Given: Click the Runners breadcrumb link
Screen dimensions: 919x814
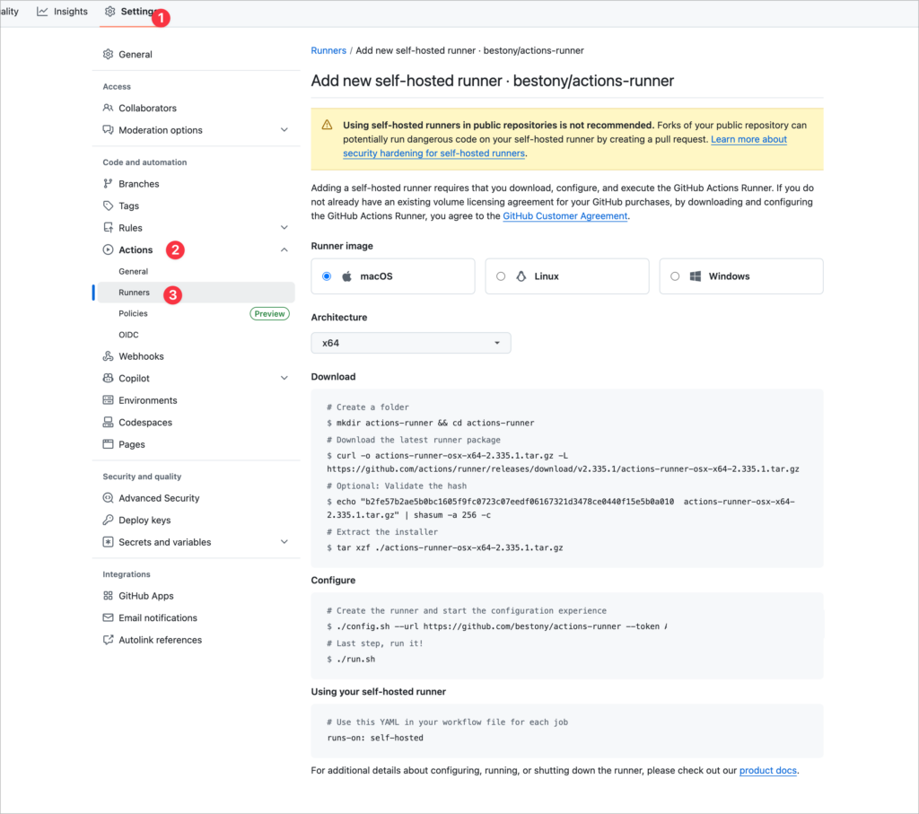Looking at the screenshot, I should 328,50.
